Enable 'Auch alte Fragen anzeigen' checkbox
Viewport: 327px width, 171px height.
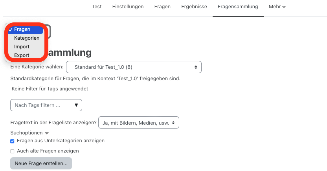tap(12, 151)
